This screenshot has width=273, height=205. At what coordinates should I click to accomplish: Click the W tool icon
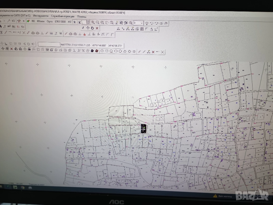[x=61, y=33]
